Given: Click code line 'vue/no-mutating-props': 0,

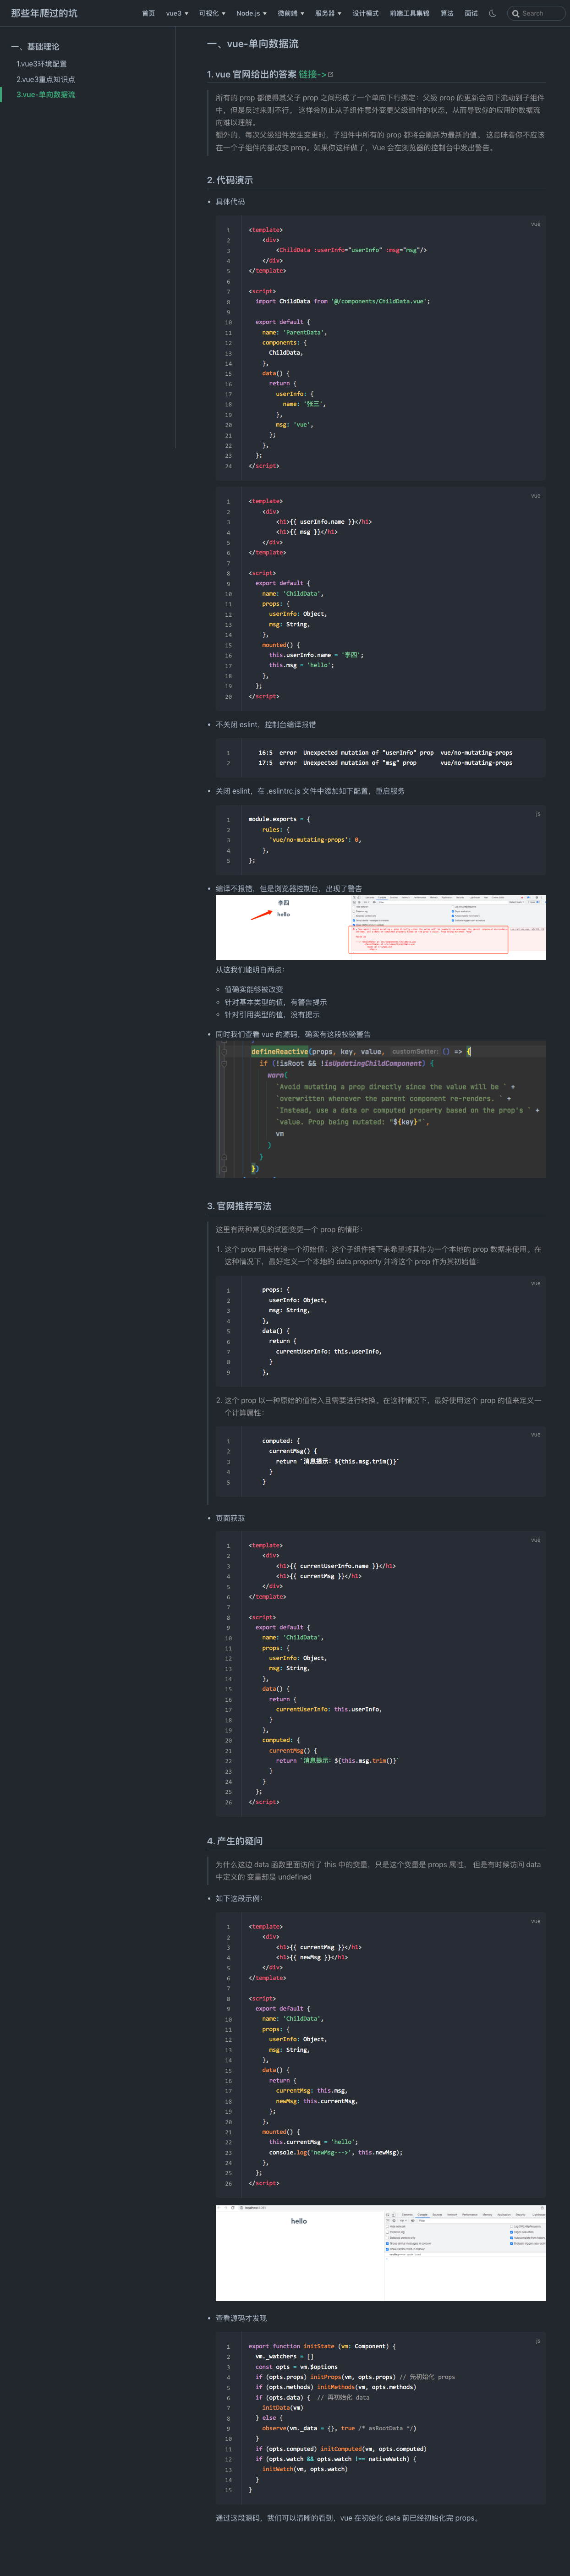Looking at the screenshot, I should (315, 840).
